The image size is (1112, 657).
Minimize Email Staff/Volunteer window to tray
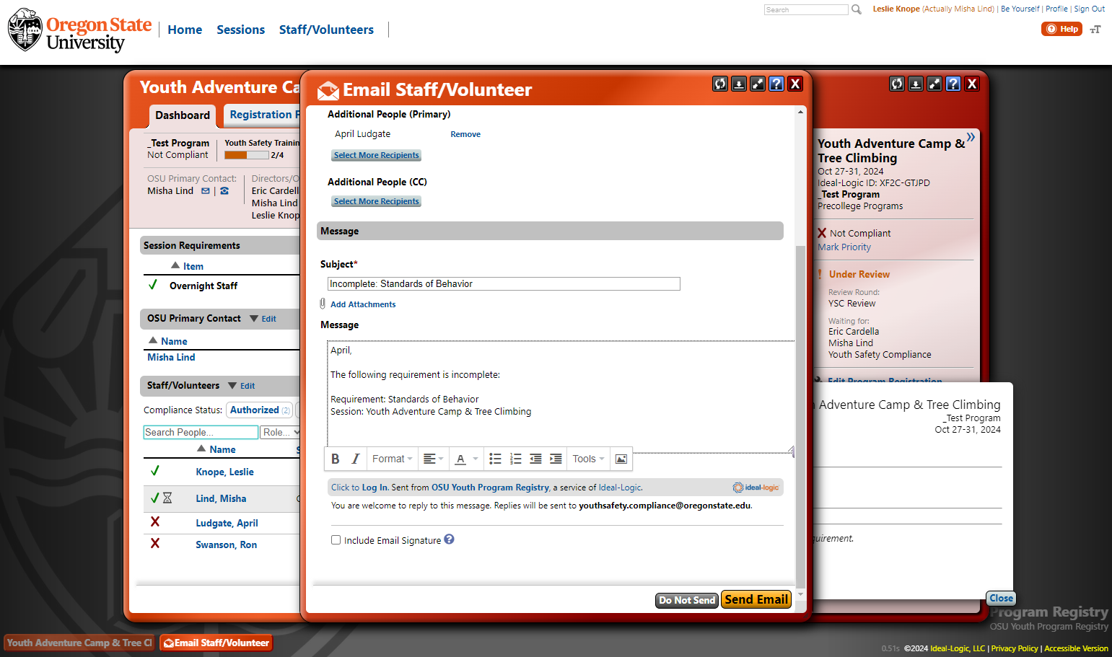coord(739,84)
